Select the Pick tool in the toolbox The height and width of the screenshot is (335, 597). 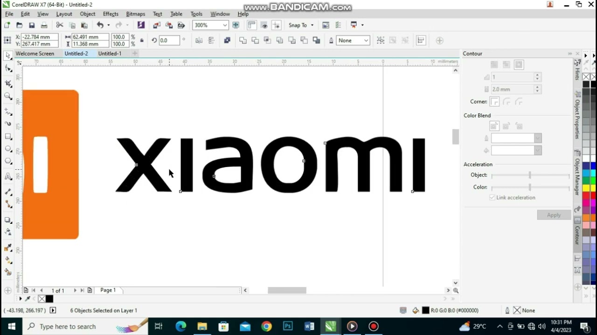(8, 56)
